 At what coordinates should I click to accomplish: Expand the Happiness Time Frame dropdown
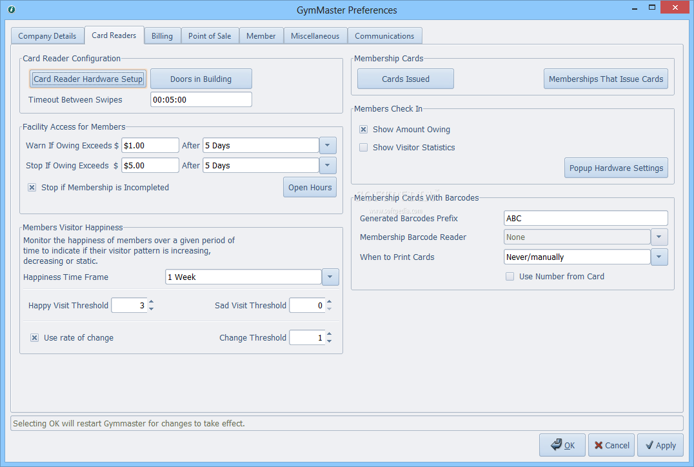coord(330,277)
